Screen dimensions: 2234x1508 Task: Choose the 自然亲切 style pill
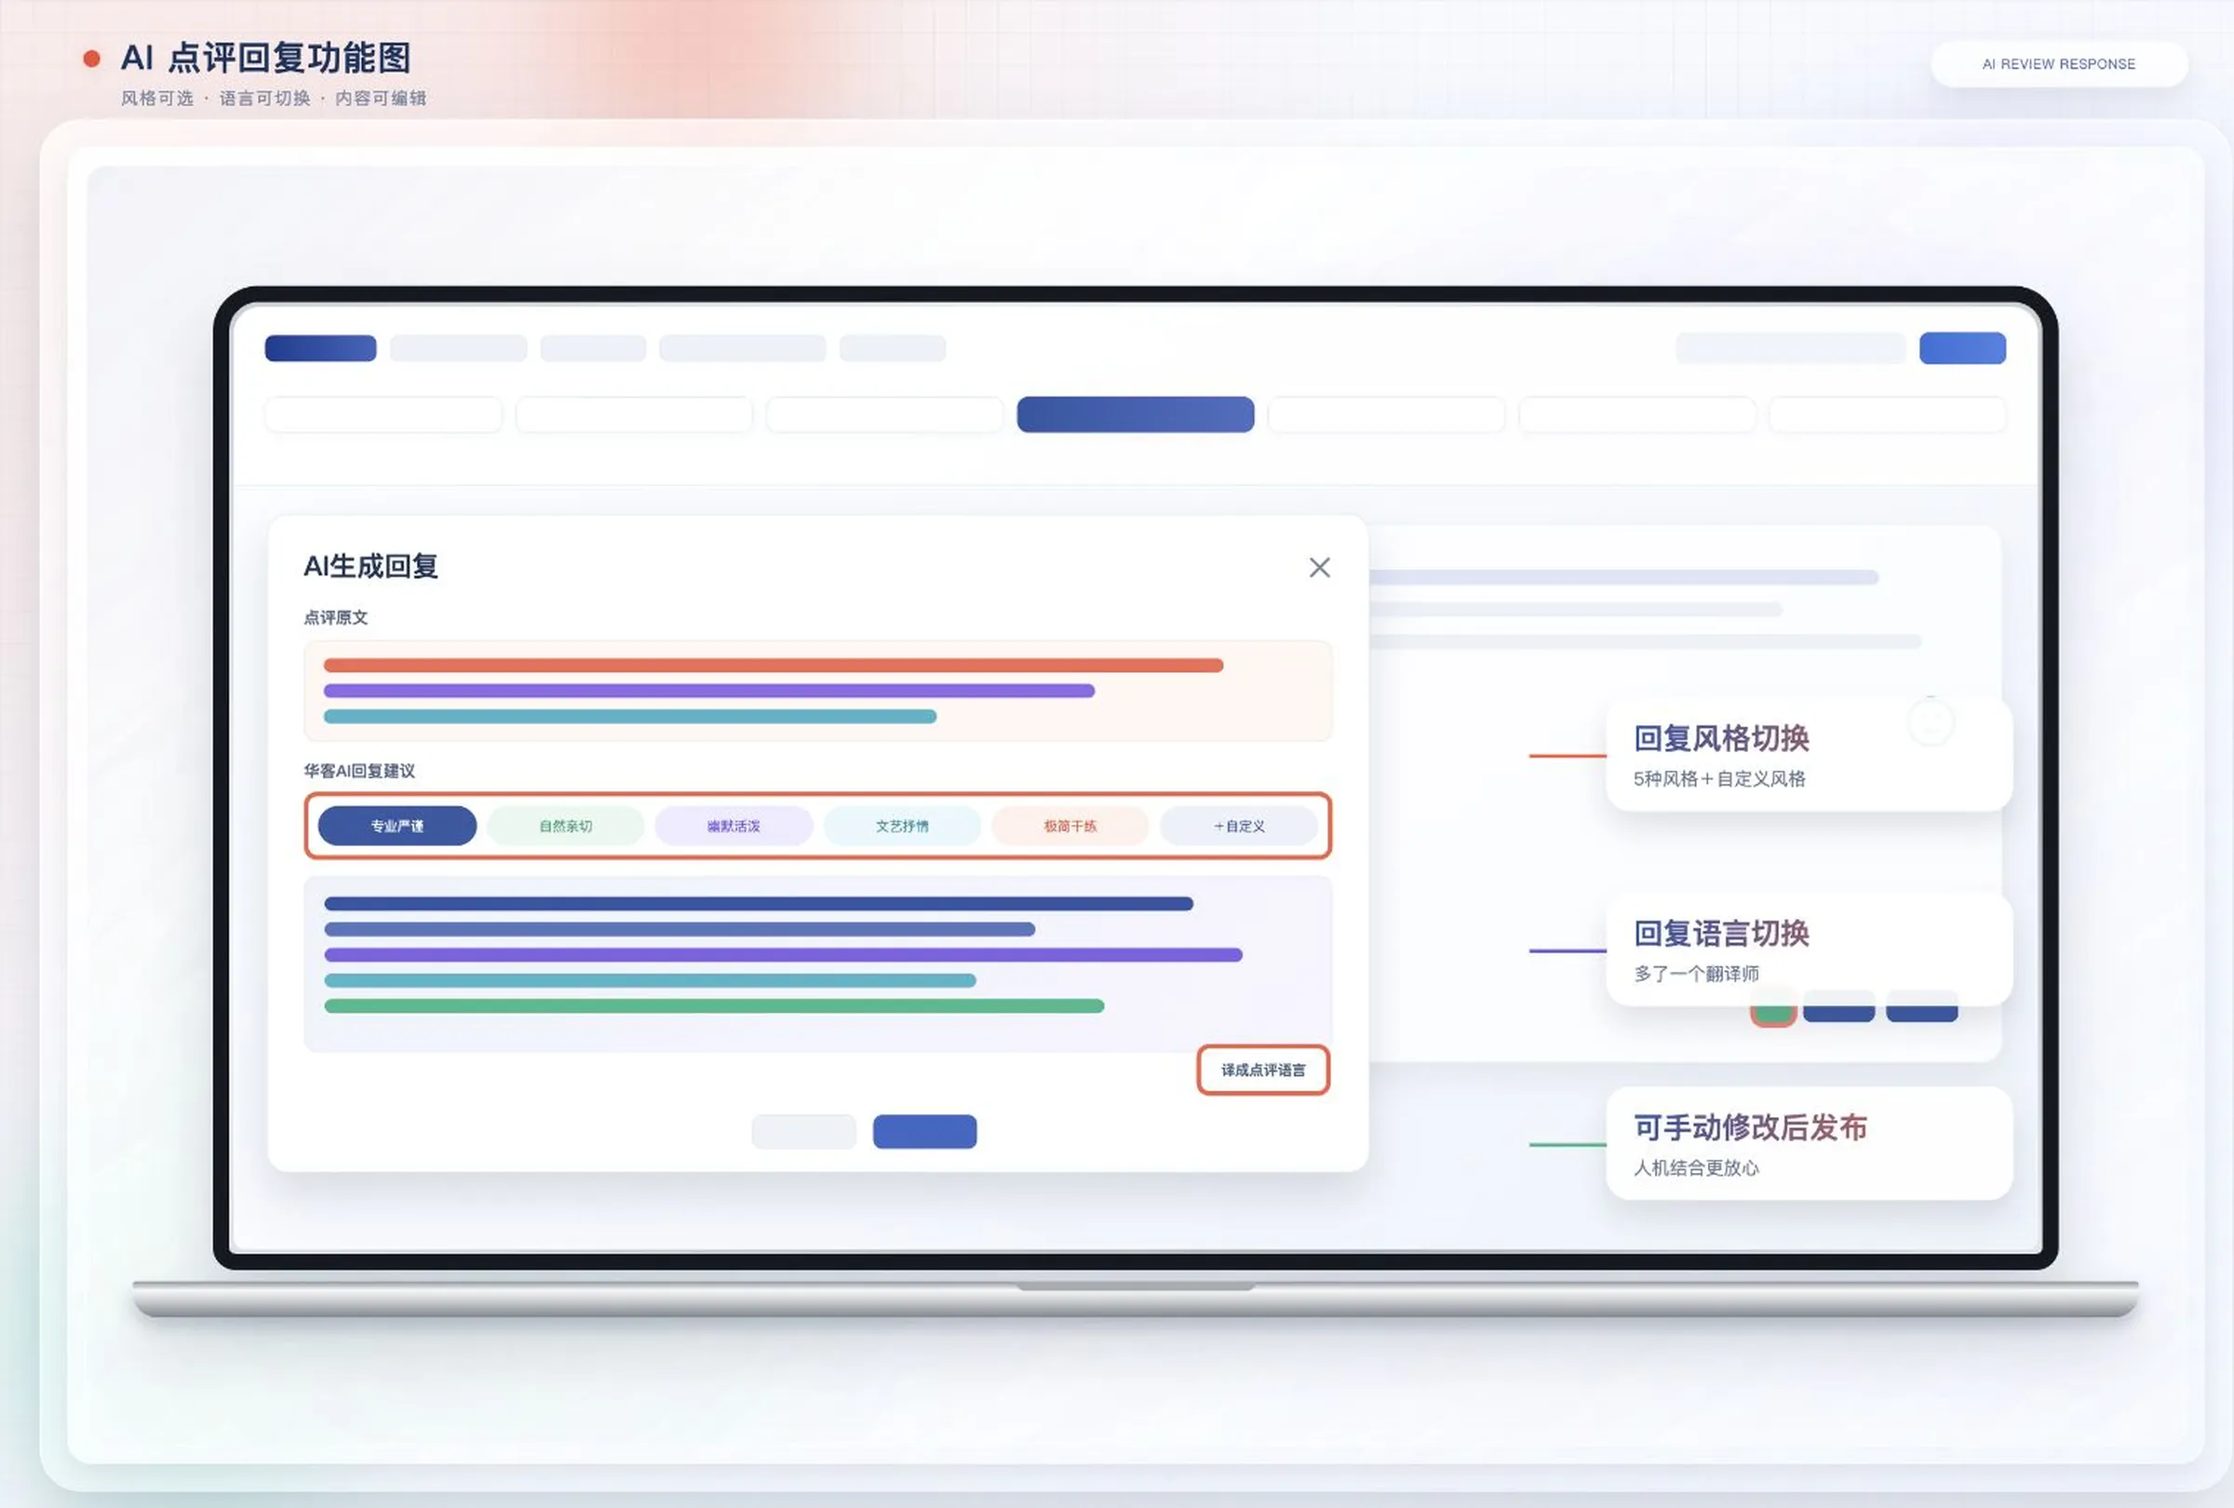[565, 826]
